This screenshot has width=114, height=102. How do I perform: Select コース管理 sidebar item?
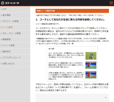pyautogui.click(x=15, y=27)
